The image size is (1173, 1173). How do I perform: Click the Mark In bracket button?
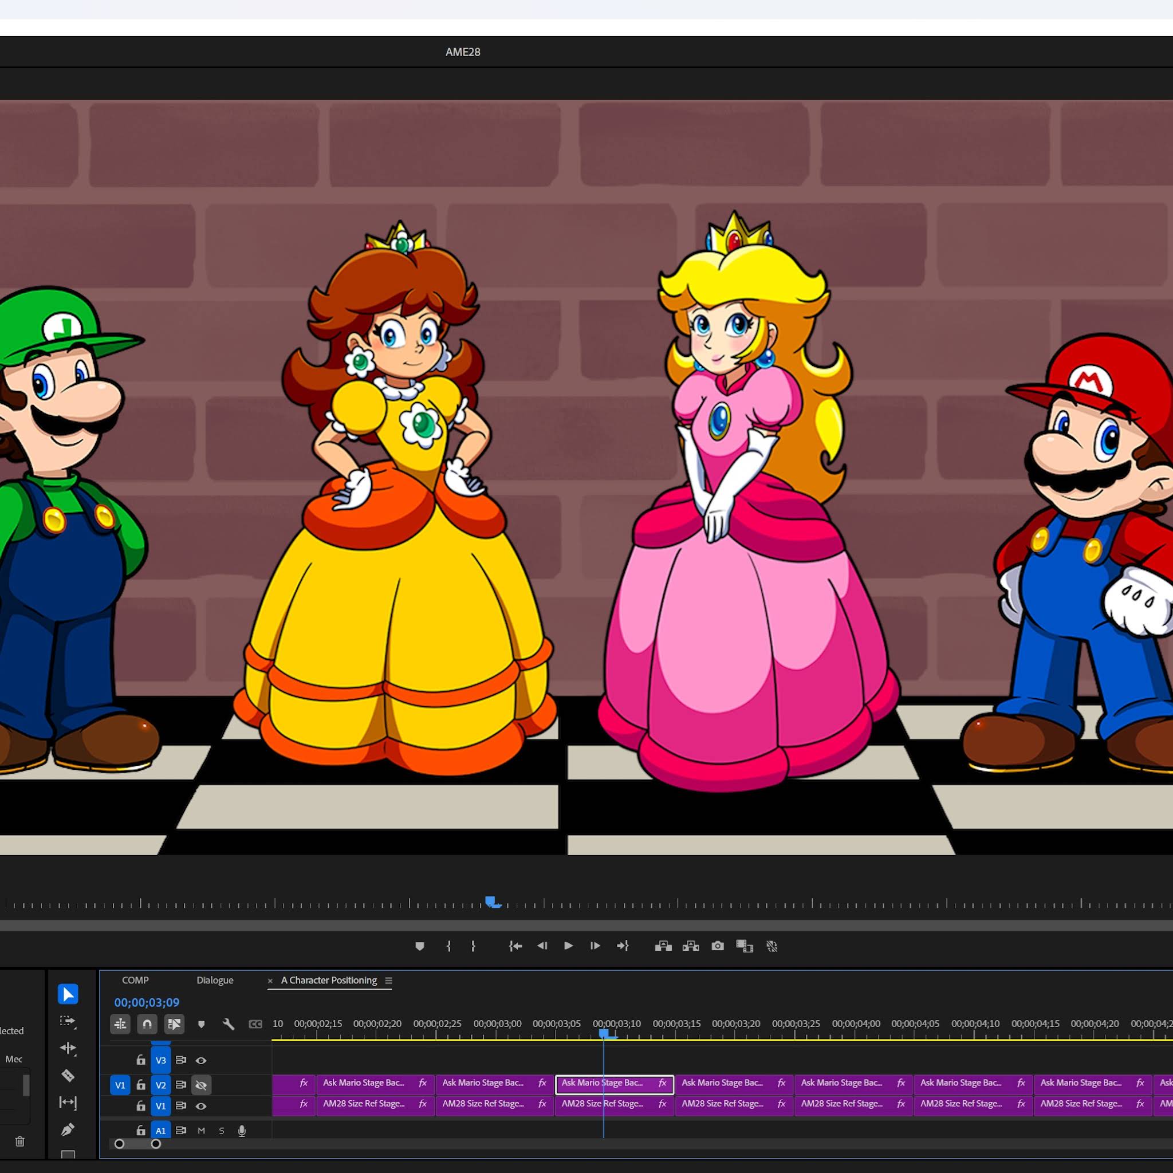pos(448,946)
